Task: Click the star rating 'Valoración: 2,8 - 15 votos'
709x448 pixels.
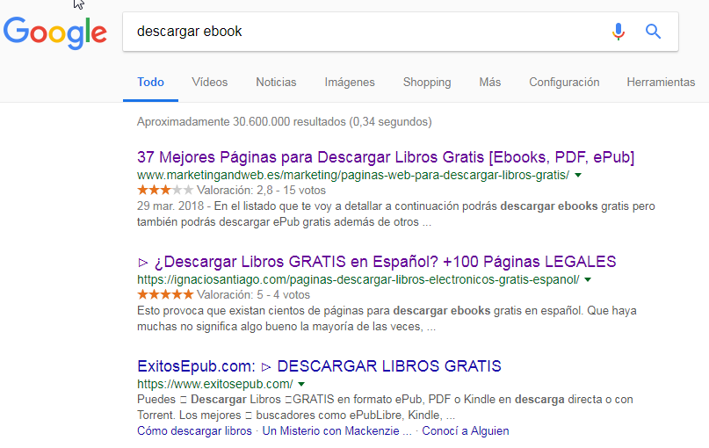Action: (x=231, y=191)
